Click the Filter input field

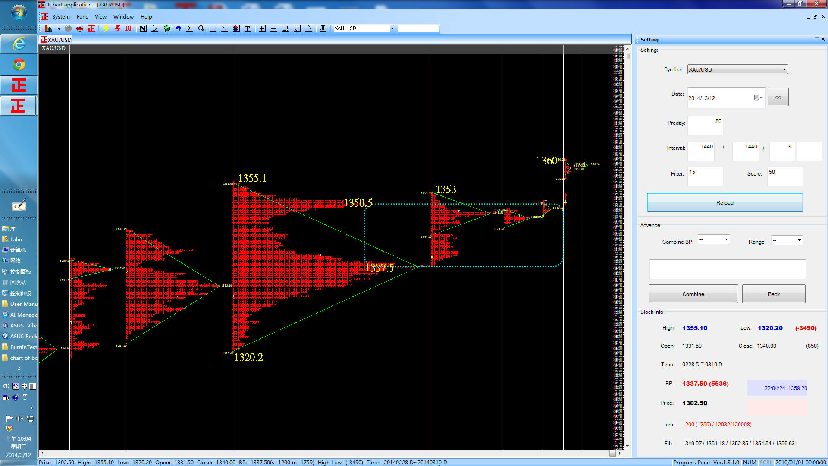pyautogui.click(x=705, y=176)
